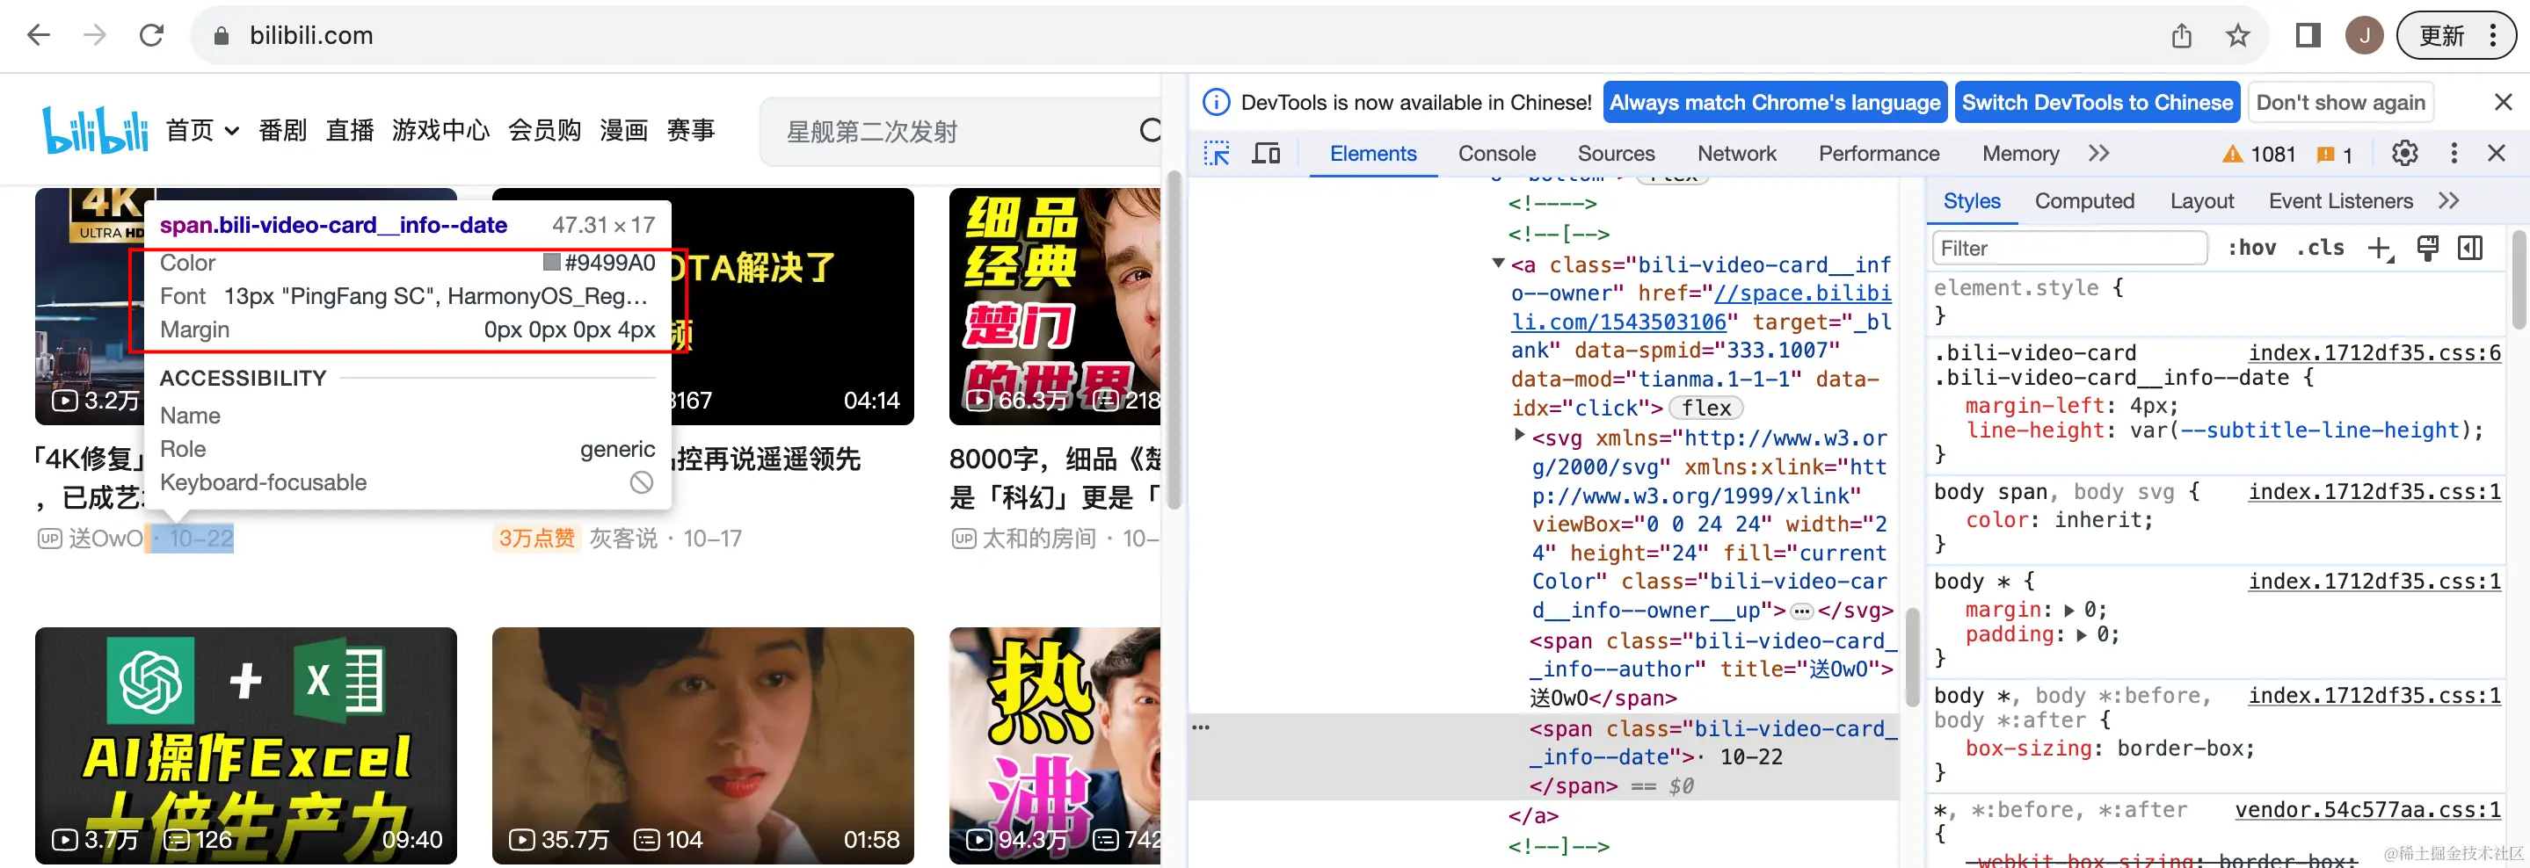
Task: Click the flex badge in the DOM tree
Action: point(1706,408)
